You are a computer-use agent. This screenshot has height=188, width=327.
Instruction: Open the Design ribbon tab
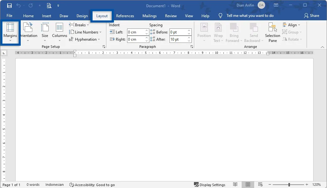(x=82, y=16)
